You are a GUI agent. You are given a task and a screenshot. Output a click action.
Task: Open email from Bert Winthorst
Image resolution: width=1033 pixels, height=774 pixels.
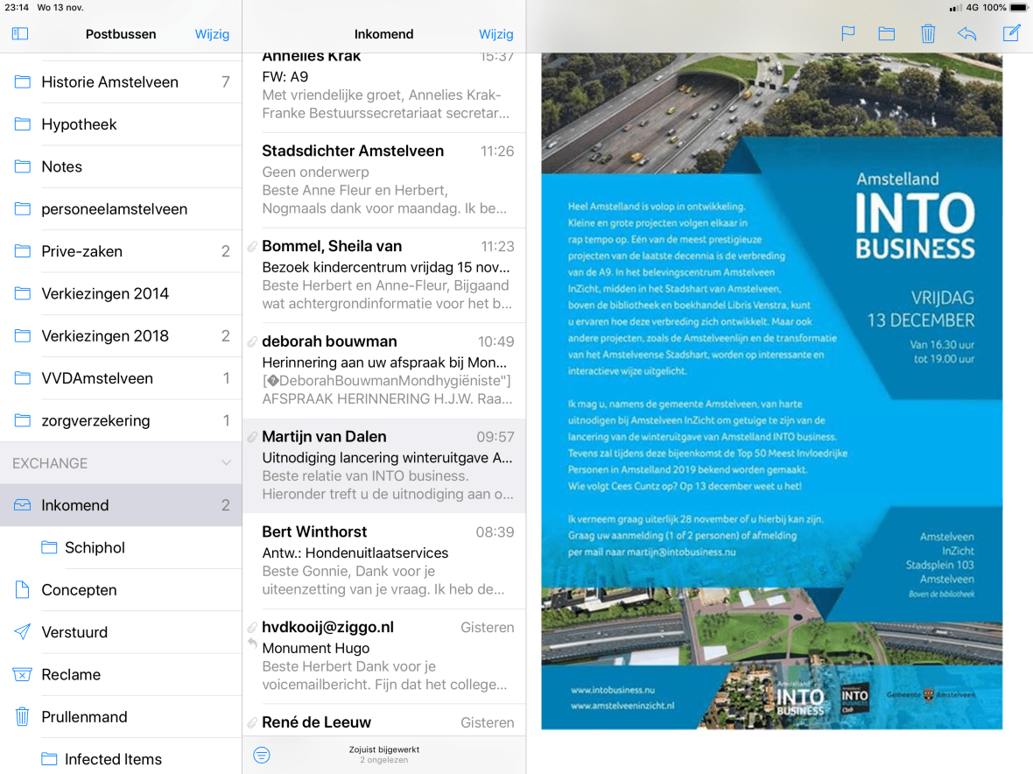point(385,561)
